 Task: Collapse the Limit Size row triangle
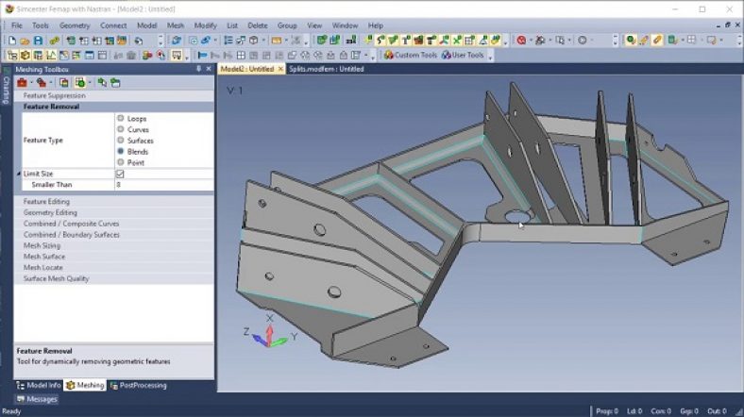pos(18,175)
